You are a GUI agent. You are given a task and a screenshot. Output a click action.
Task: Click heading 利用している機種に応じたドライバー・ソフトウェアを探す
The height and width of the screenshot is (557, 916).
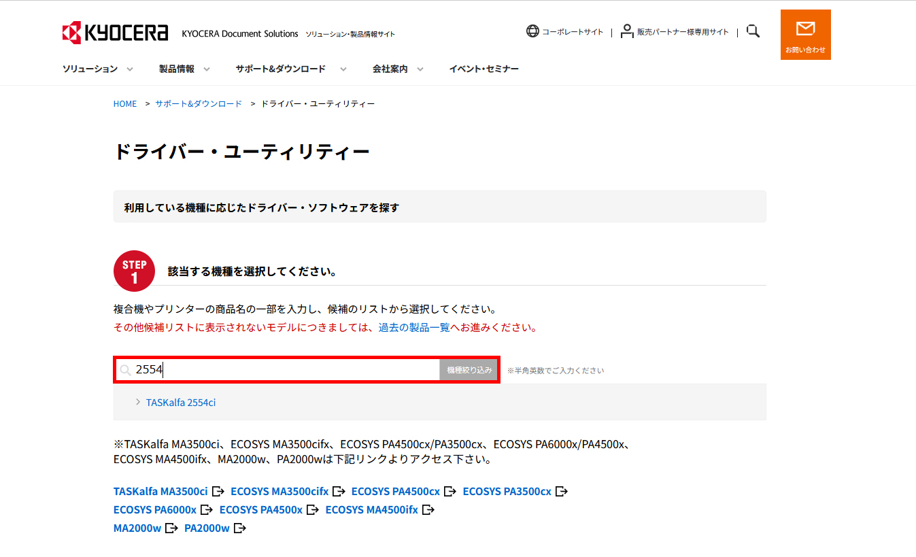261,207
